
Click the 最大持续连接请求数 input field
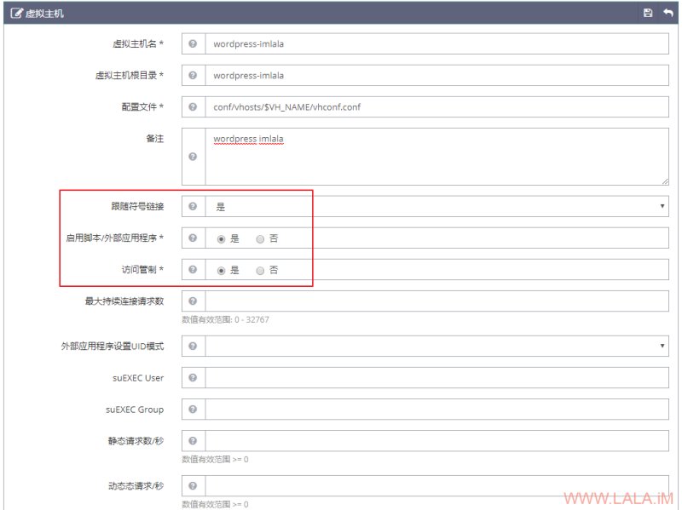coord(436,301)
